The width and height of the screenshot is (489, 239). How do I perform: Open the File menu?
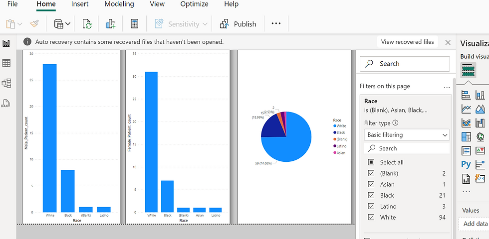pos(12,4)
